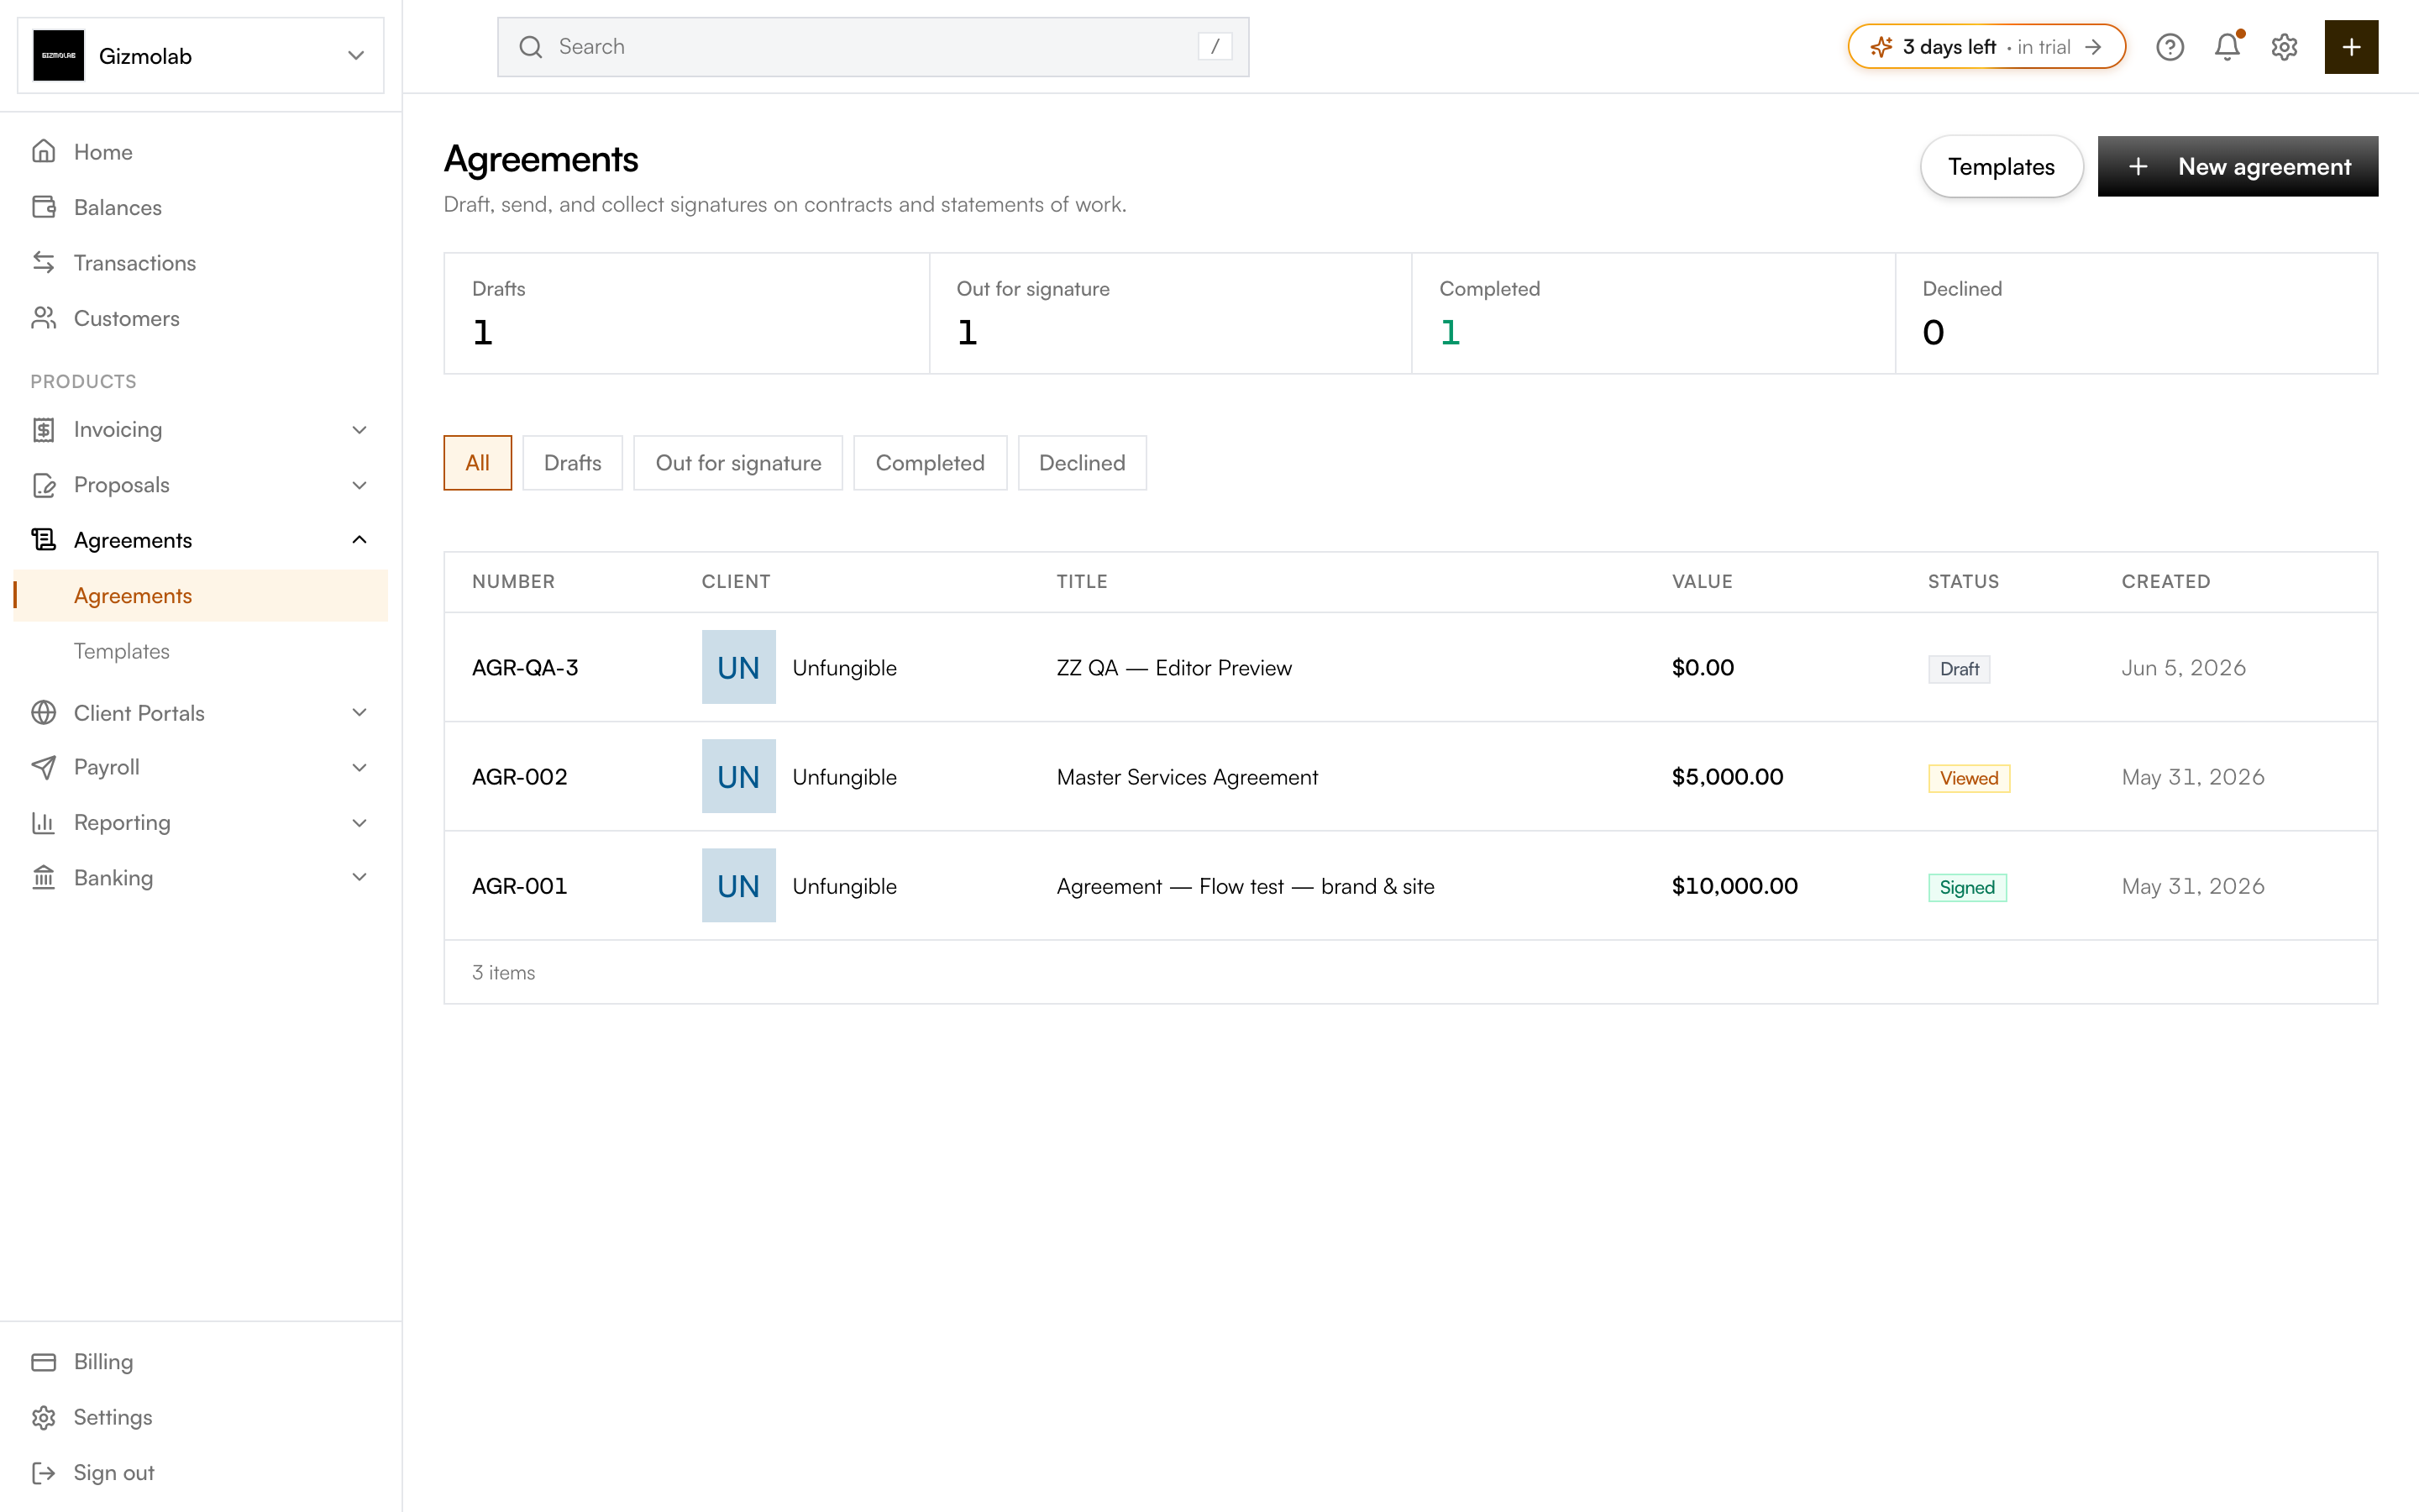Click the STATUS column header

(1963, 582)
